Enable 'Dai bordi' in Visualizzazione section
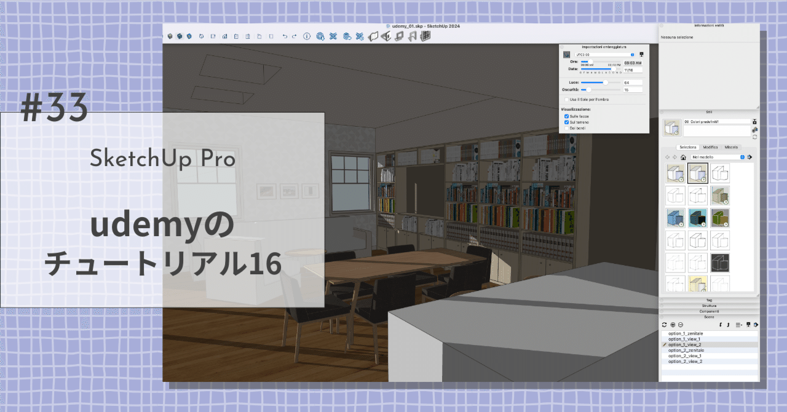The image size is (787, 412). [x=566, y=129]
